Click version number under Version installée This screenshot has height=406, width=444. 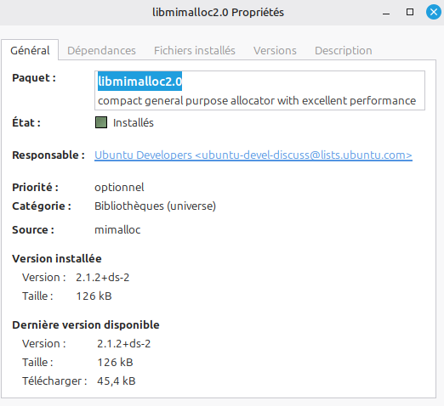pyautogui.click(x=102, y=277)
